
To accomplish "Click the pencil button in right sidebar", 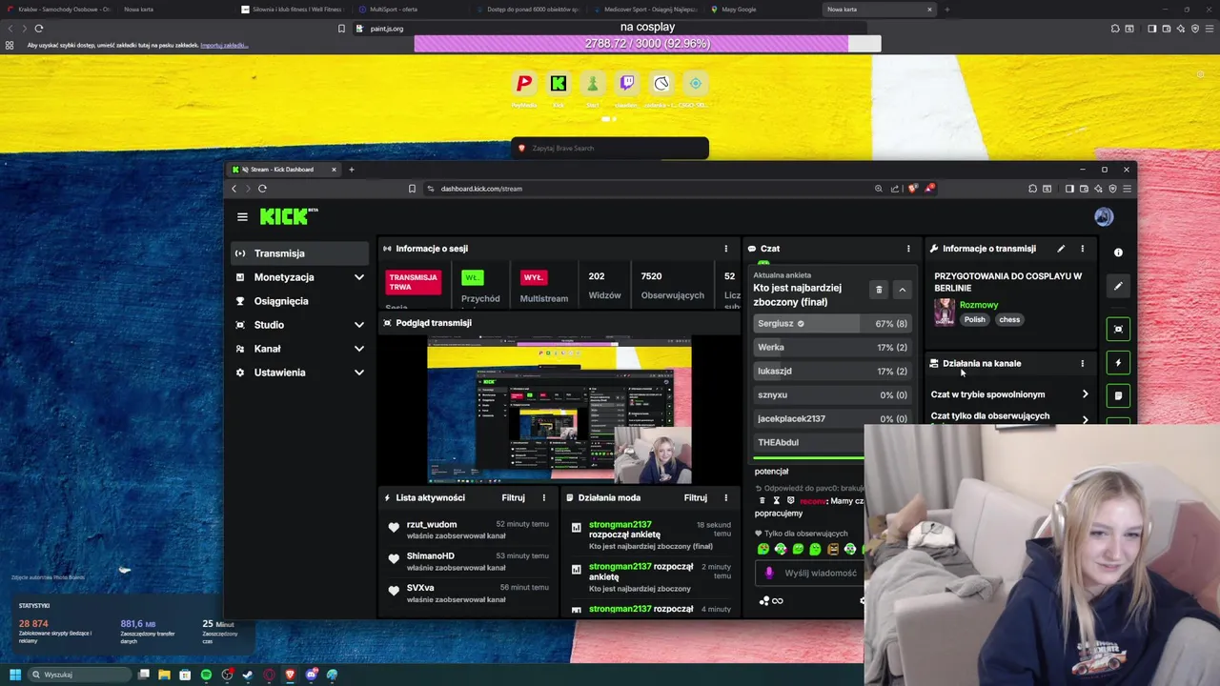I will [x=1118, y=286].
